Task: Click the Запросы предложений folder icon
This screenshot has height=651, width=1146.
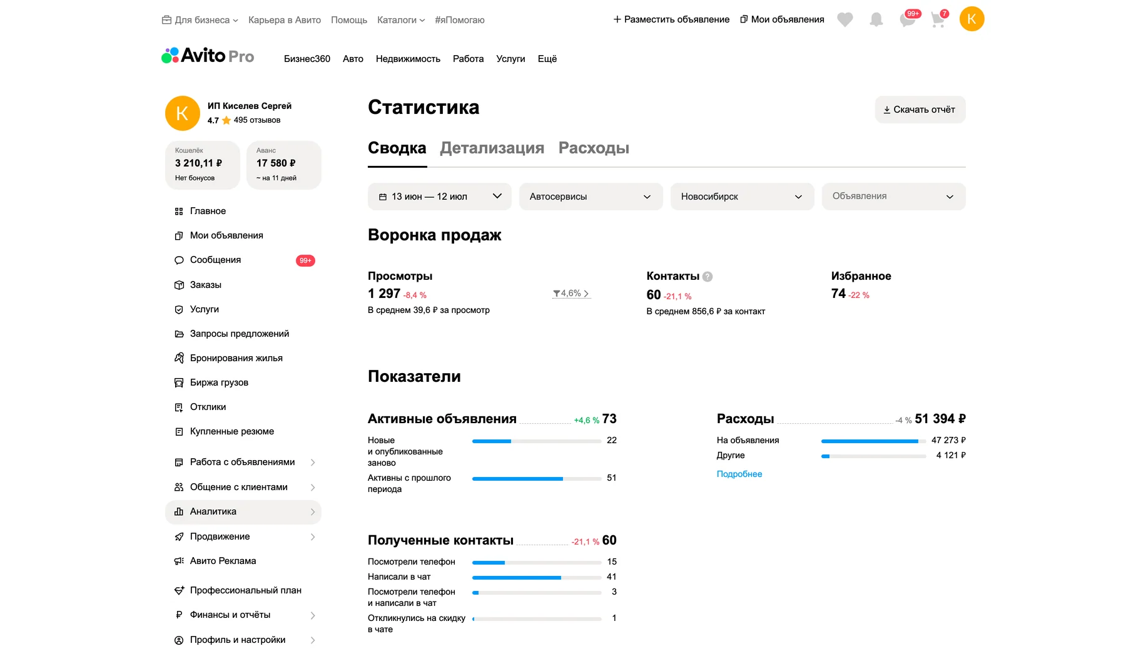Action: click(179, 334)
